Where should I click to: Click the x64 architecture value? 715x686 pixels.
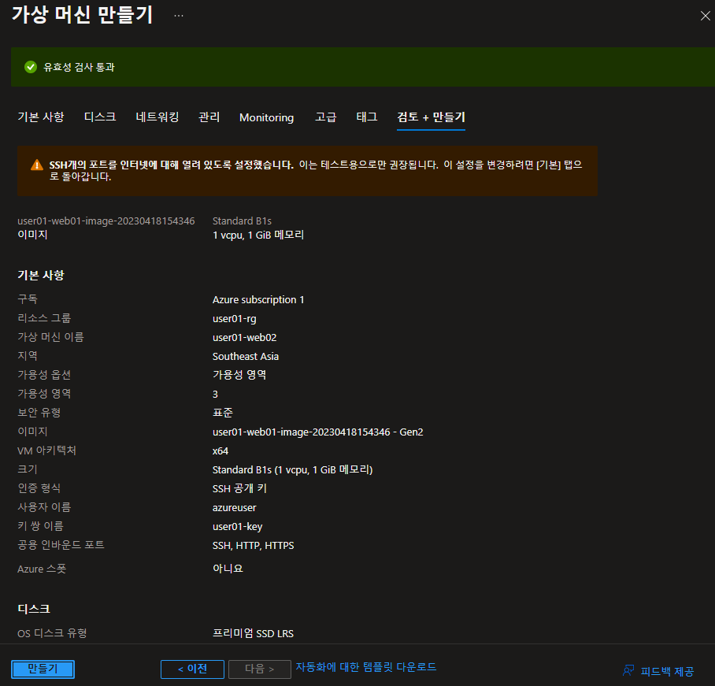point(220,451)
